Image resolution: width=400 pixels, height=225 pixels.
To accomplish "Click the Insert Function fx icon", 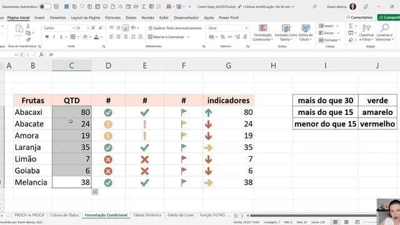I will 41,54.
